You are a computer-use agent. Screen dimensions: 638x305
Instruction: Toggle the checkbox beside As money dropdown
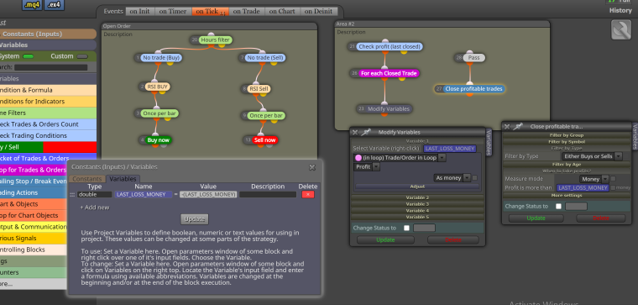coord(474,177)
